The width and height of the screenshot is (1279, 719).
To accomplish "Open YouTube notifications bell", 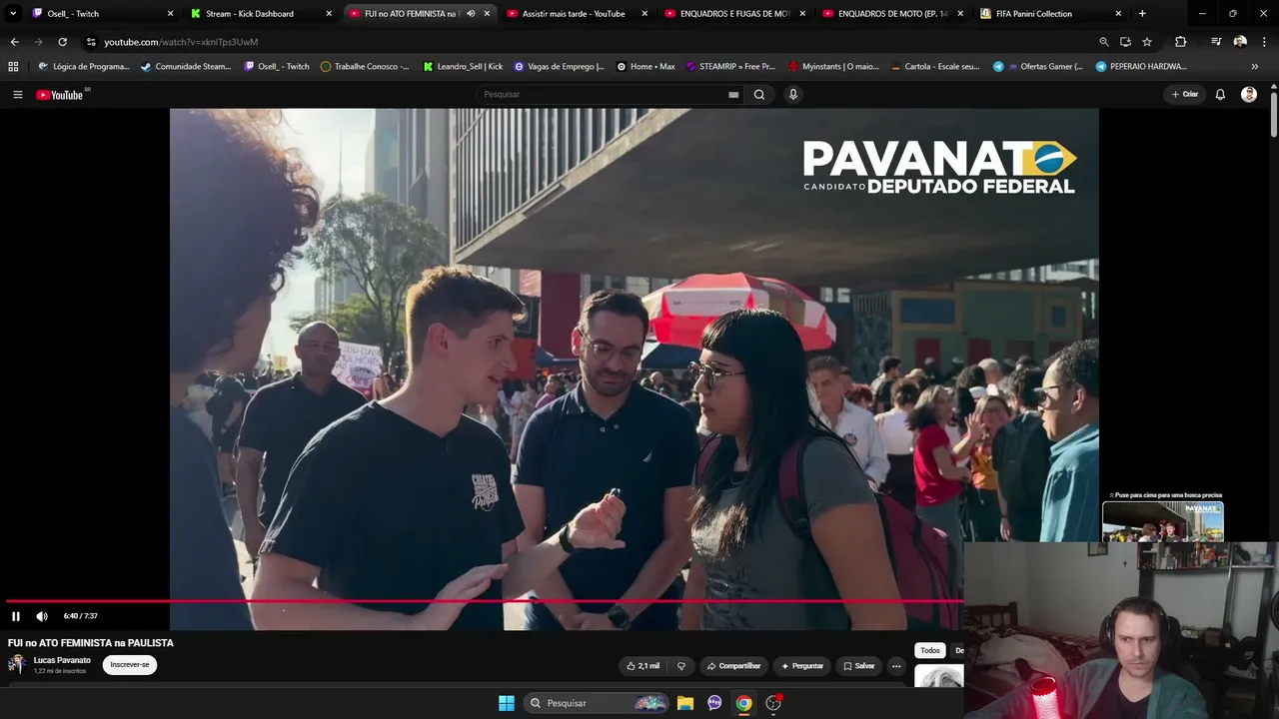I will 1220,95.
